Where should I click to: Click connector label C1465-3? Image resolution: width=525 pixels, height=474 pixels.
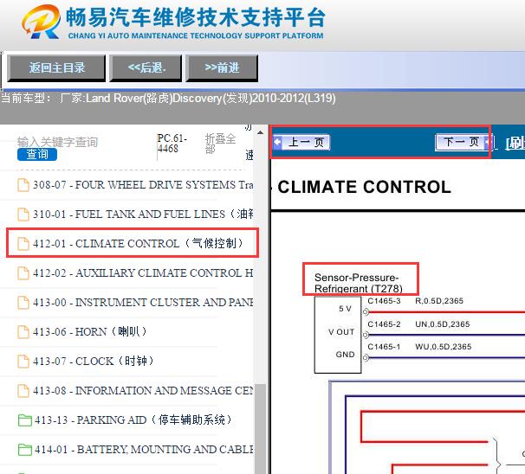(x=384, y=301)
